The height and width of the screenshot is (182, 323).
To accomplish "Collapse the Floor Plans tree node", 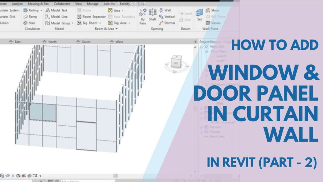I will pyautogui.click(x=206, y=52).
